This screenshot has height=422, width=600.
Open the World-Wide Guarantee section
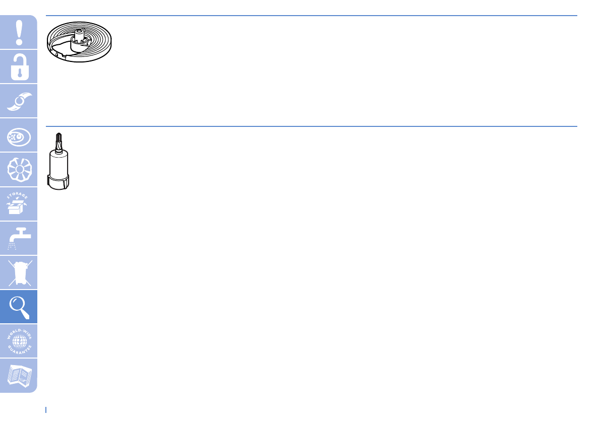(x=18, y=341)
